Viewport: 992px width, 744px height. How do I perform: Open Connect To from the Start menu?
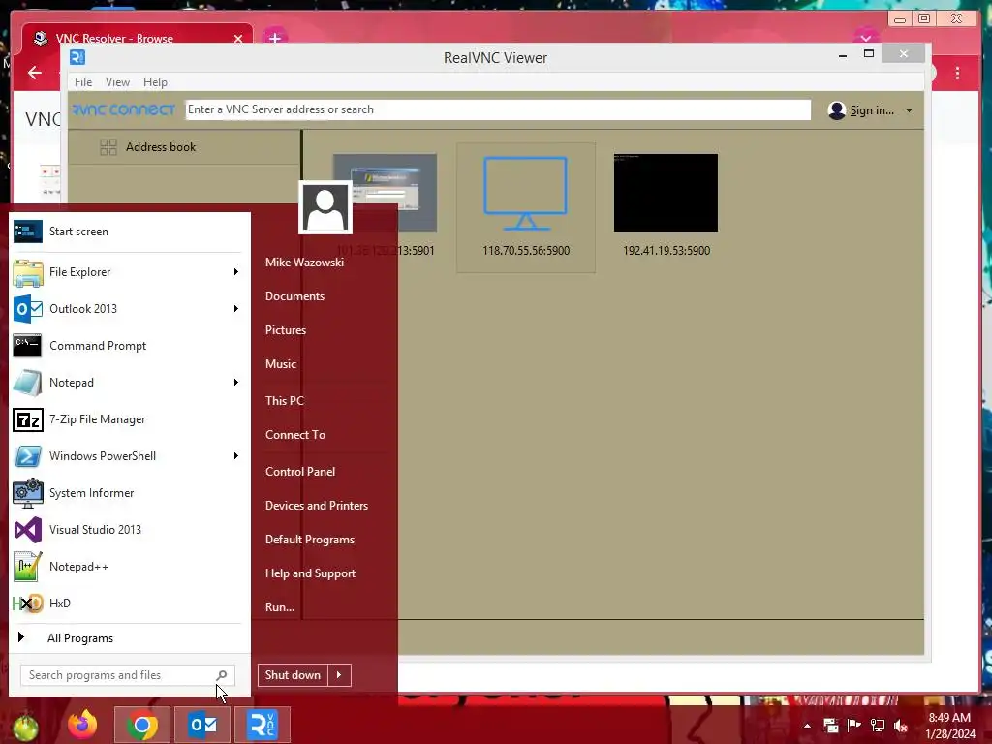pos(295,435)
